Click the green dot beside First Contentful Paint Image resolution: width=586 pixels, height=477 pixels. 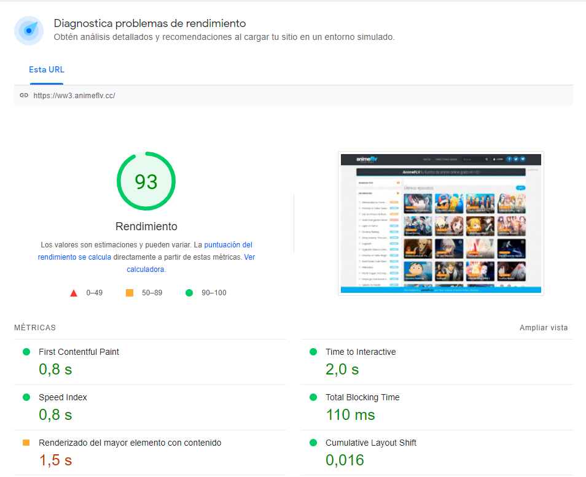click(26, 352)
